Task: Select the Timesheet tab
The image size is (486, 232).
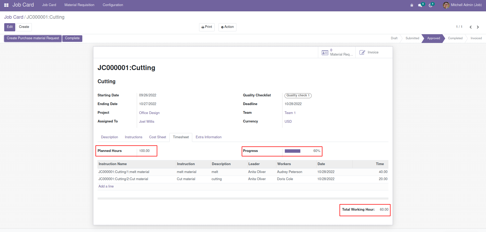Action: tap(181, 137)
